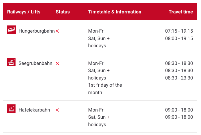Select the Hafelekarbahn railway name
This screenshot has width=201, height=135.
(x=34, y=110)
